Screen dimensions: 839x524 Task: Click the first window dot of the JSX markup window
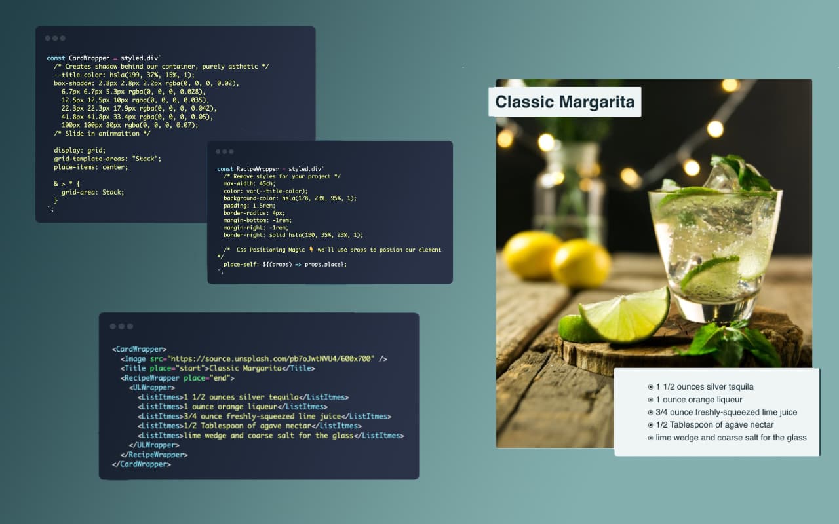click(113, 326)
